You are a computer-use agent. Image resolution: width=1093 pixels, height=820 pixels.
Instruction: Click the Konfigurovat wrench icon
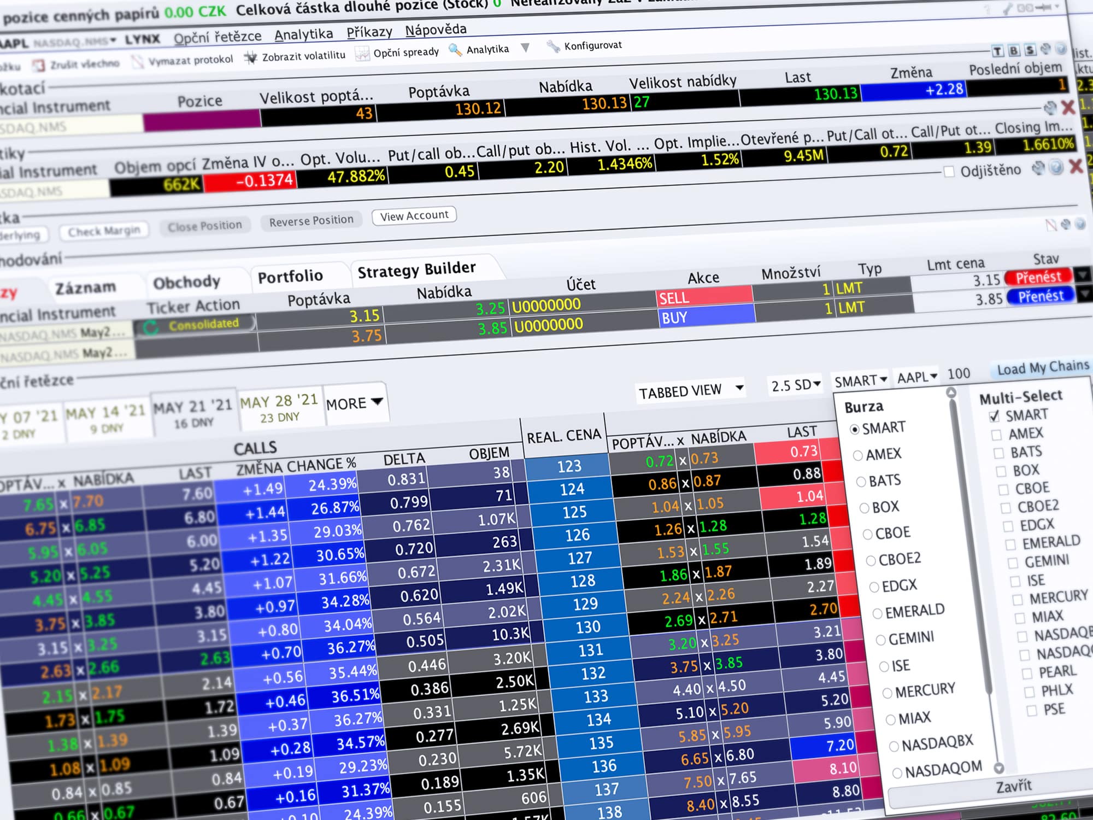[x=553, y=46]
